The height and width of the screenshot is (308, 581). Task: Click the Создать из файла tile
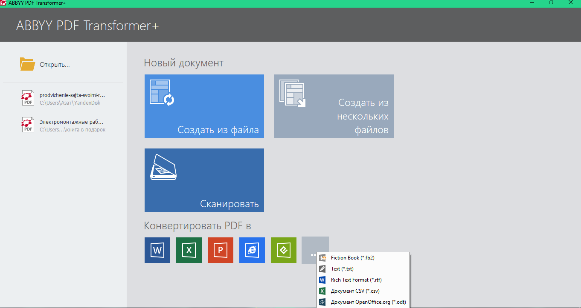click(204, 106)
